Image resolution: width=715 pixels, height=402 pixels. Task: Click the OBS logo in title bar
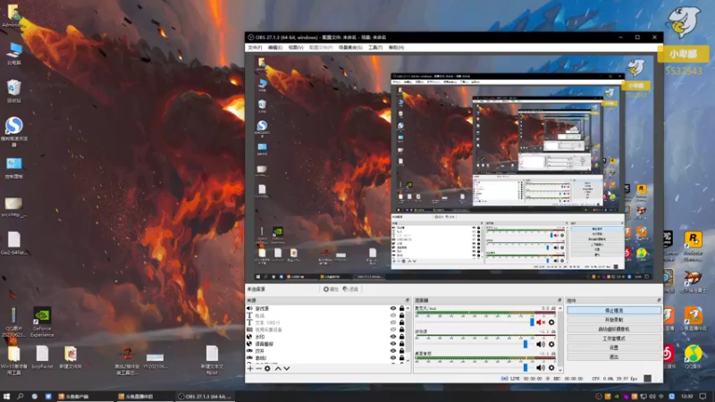(x=250, y=38)
